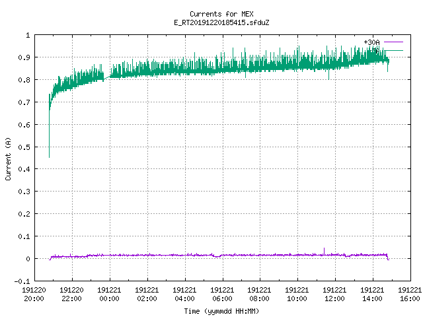This screenshot has width=423, height=317.
Task: Click the y-axis tick label '0.9'
Action: click(24, 57)
